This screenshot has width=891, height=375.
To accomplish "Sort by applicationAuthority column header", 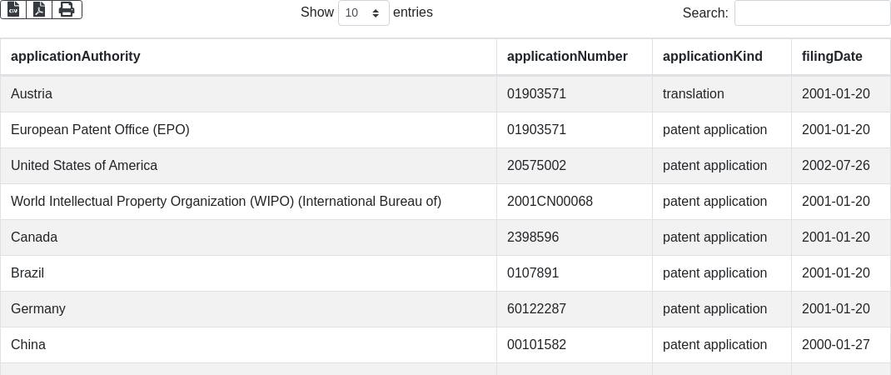I will (x=76, y=57).
